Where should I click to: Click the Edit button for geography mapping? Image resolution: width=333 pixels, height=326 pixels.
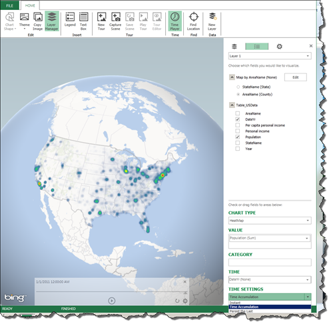tap(296, 77)
